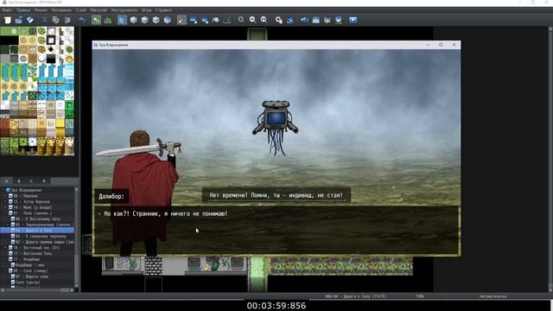Image resolution: width=553 pixels, height=311 pixels.
Task: Open the Справка menu
Action: coord(163,10)
